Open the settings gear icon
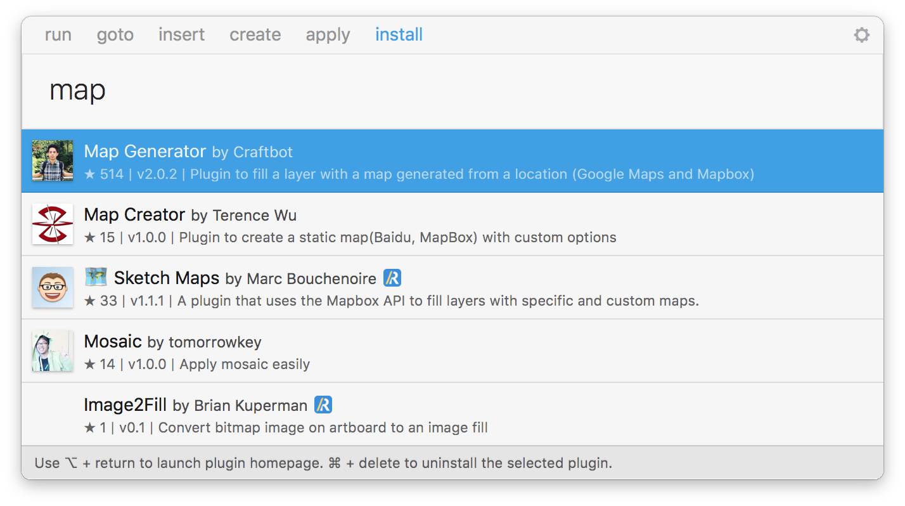The height and width of the screenshot is (506, 905). click(861, 35)
